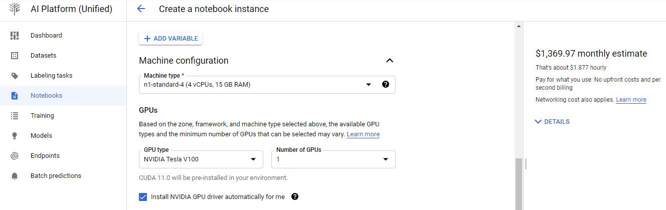Select the Training list icon

click(15, 116)
